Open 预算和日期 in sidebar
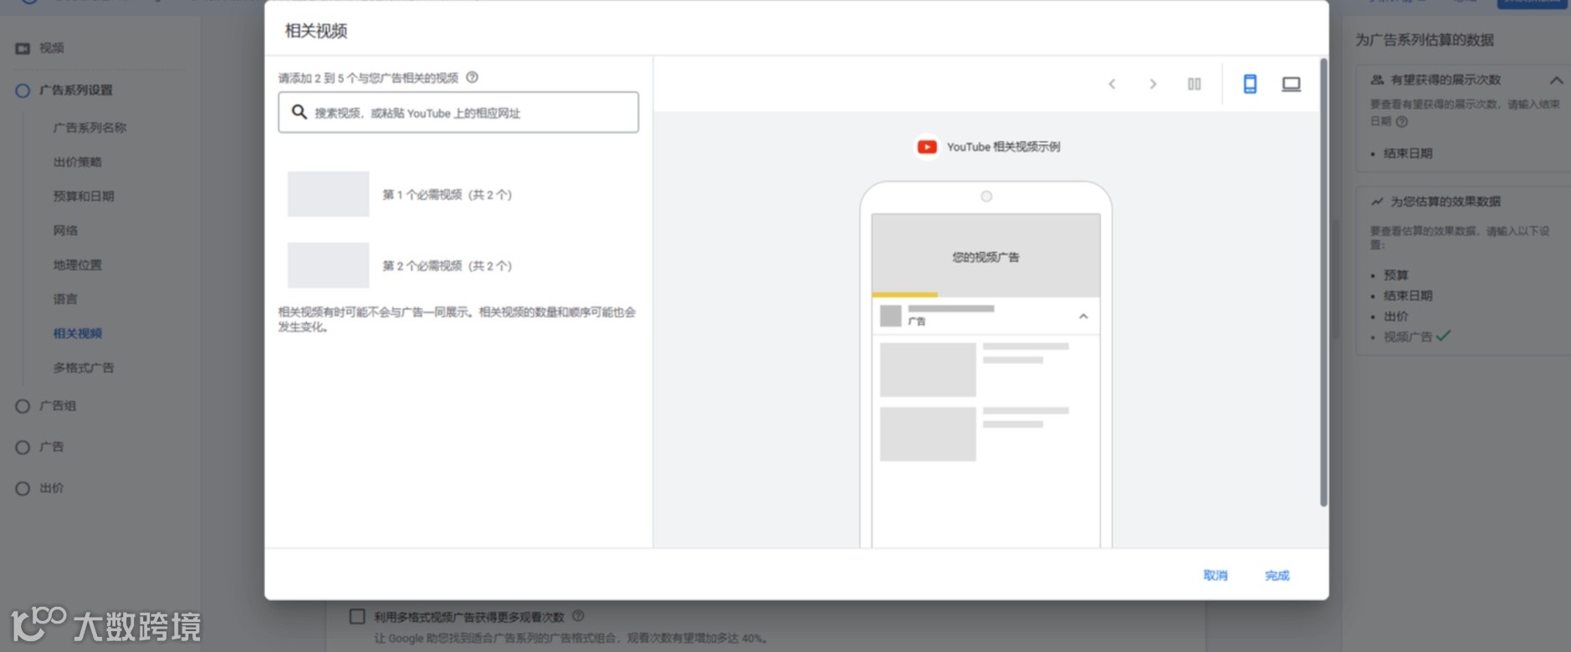The image size is (1571, 652). (84, 197)
